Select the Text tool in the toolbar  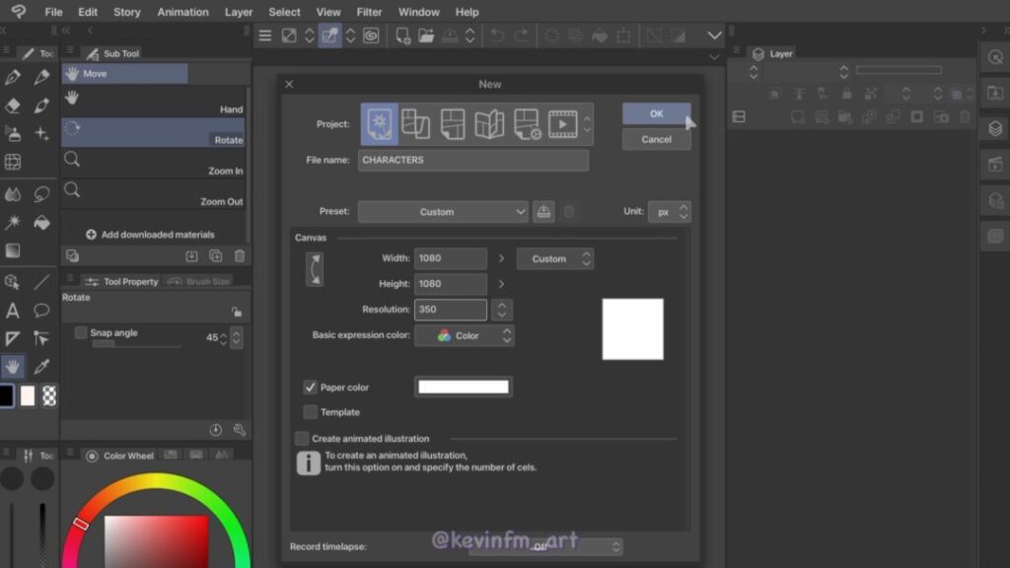coord(13,311)
